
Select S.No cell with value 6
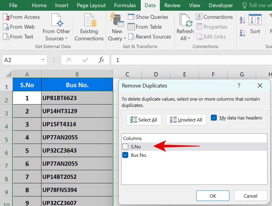click(27, 164)
